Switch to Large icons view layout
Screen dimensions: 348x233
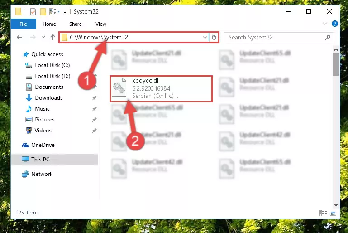[333, 213]
